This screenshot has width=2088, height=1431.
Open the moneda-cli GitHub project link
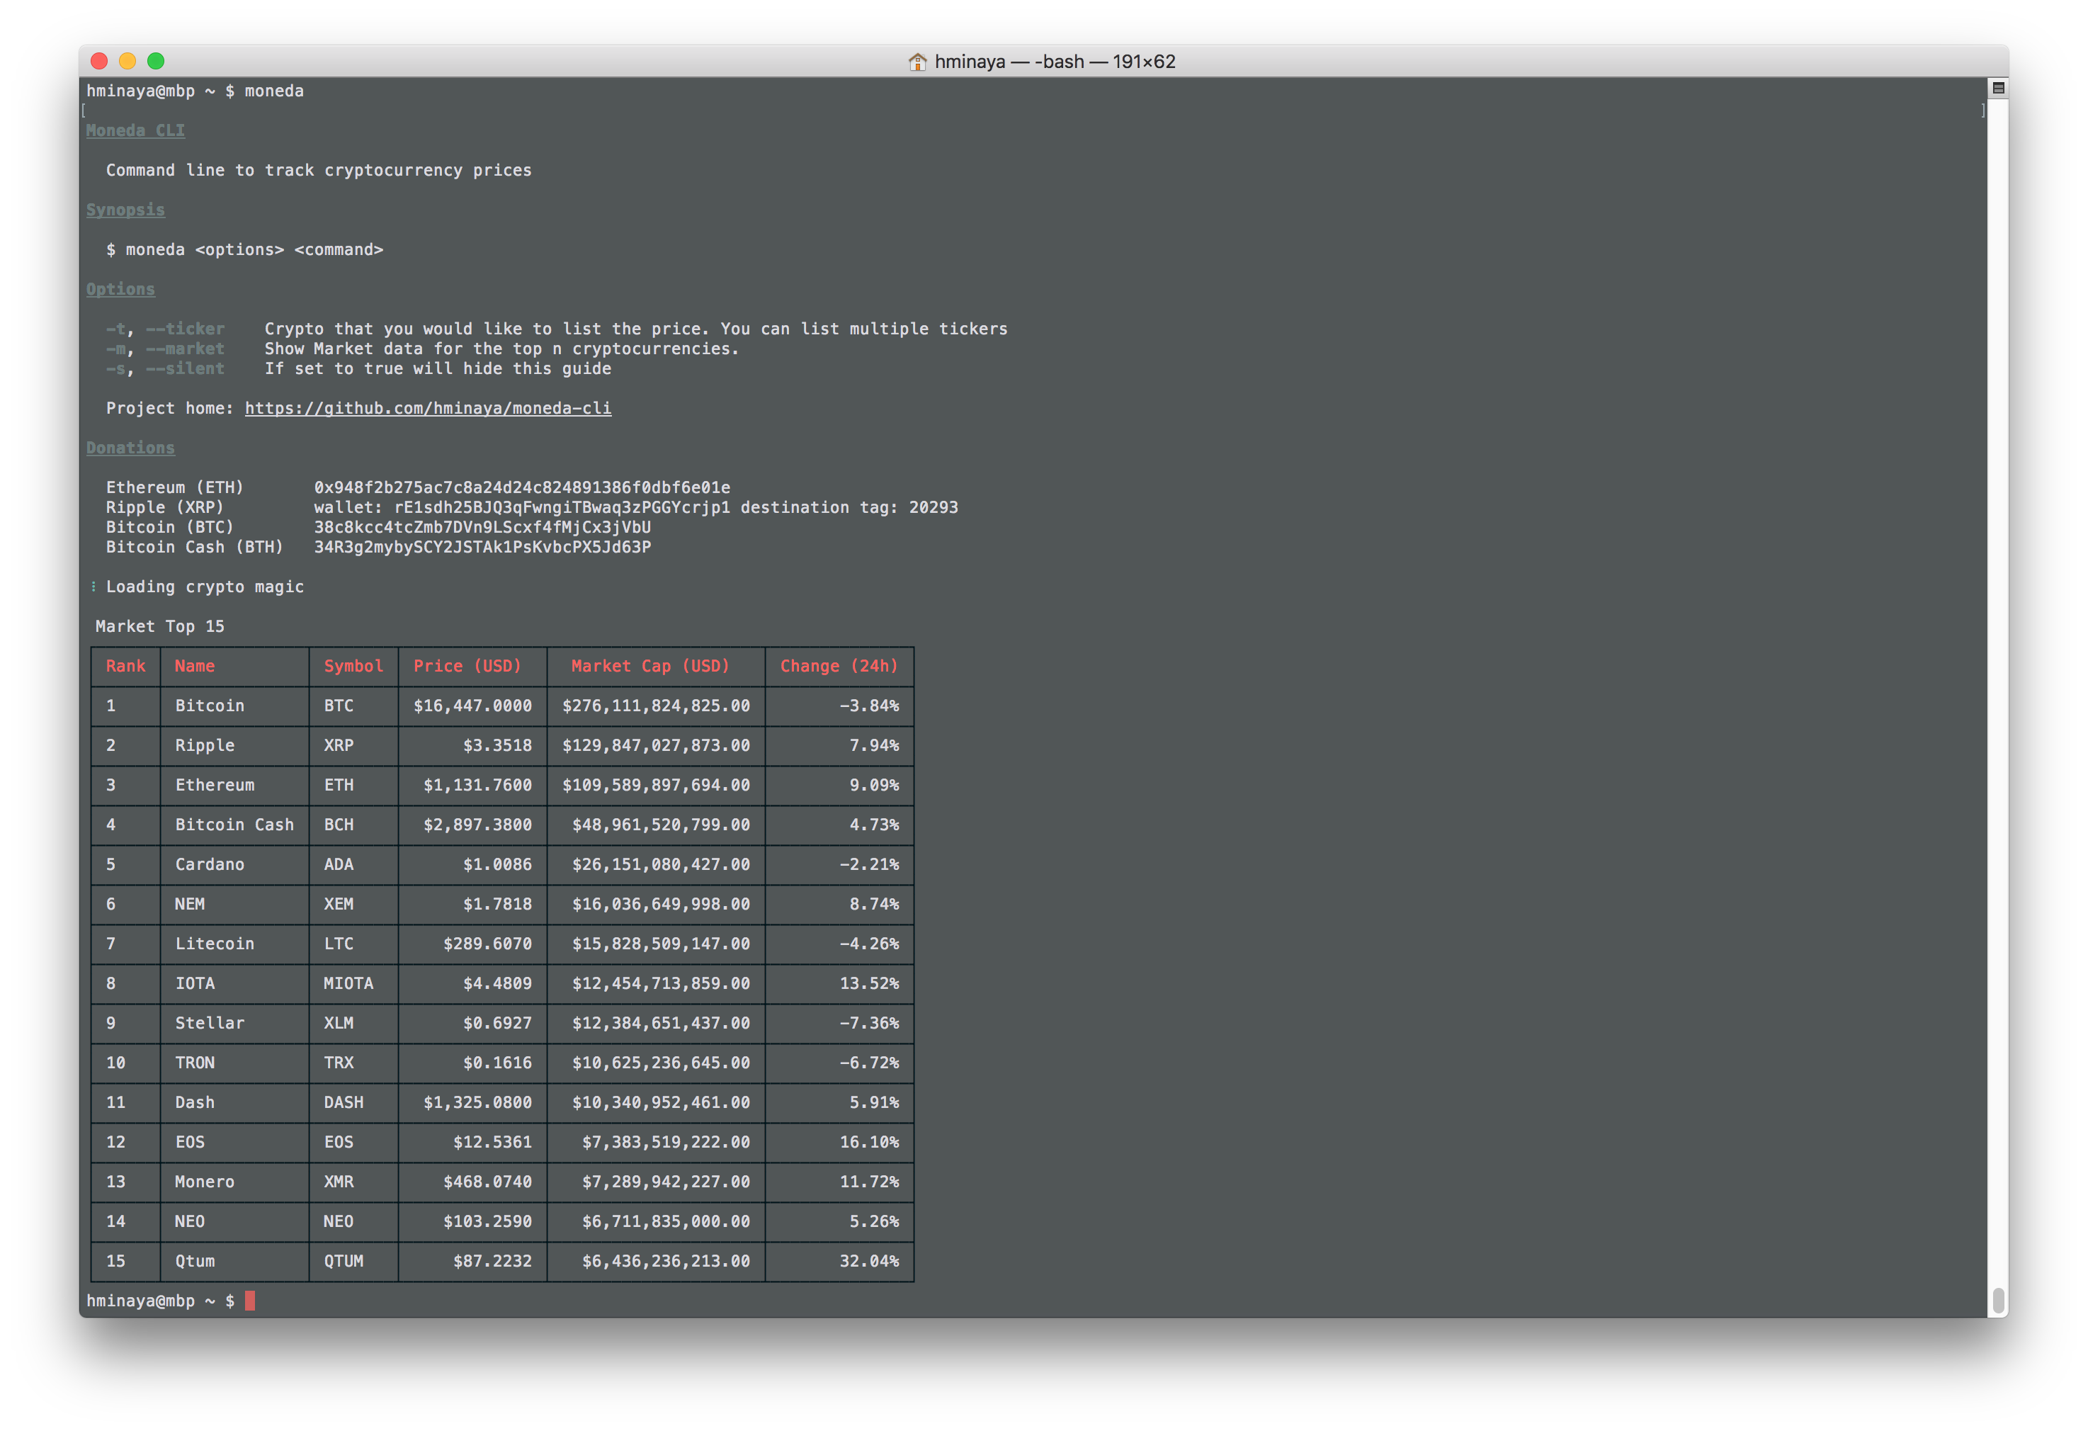(428, 408)
